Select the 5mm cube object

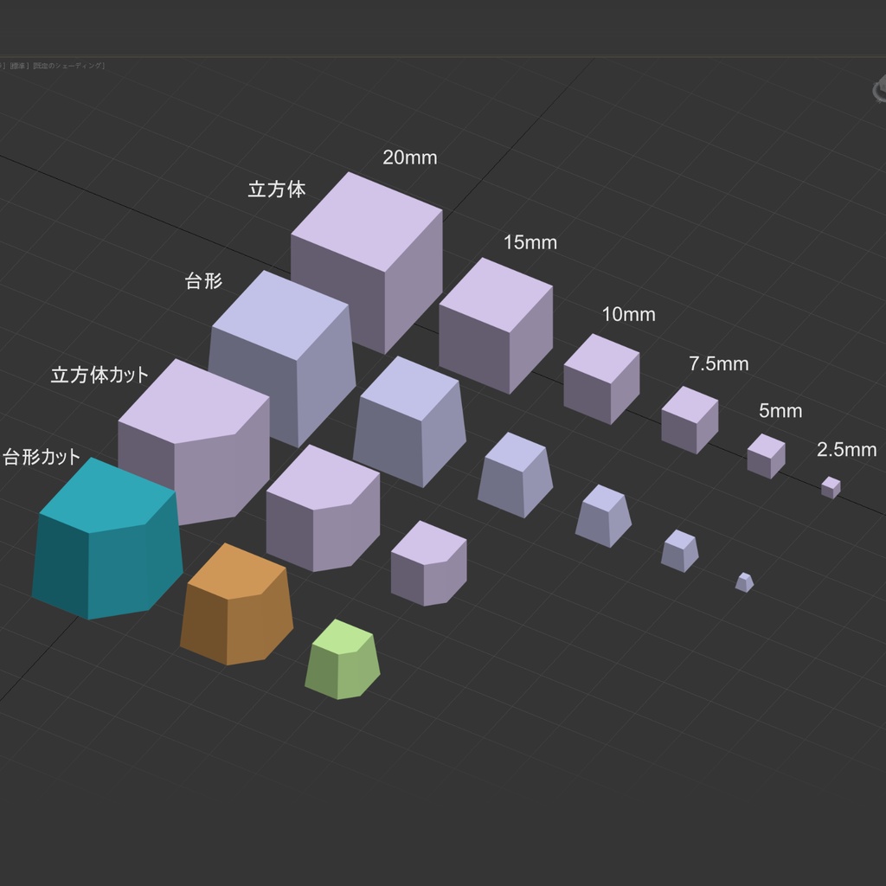pos(767,456)
